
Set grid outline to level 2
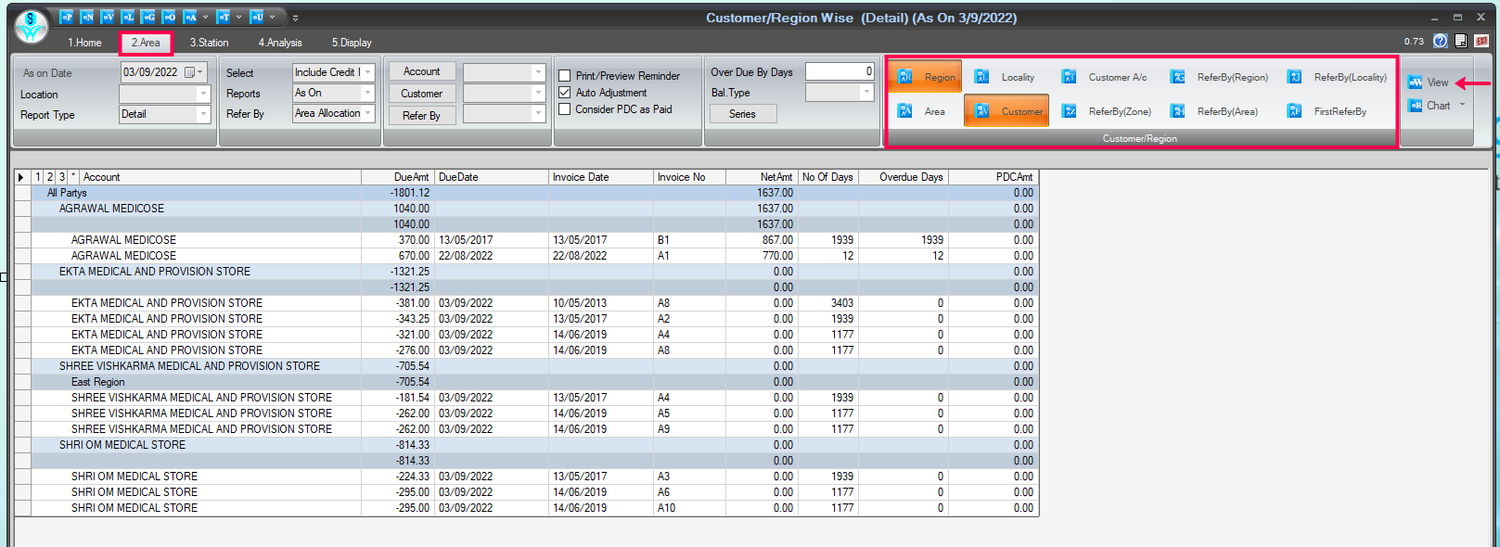point(50,177)
